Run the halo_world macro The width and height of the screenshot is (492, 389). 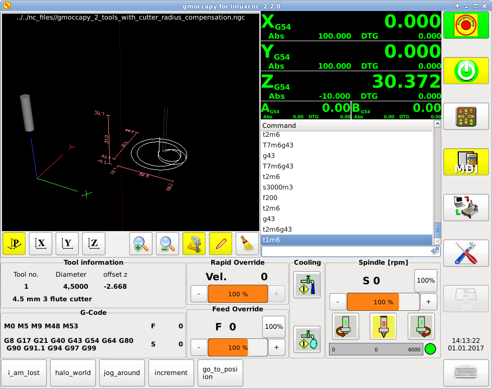[x=73, y=372]
